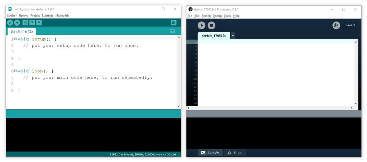Viewport: 367px width, 162px height.
Task: Save sketch with Arduino down-arrow icon
Action: pos(39,23)
